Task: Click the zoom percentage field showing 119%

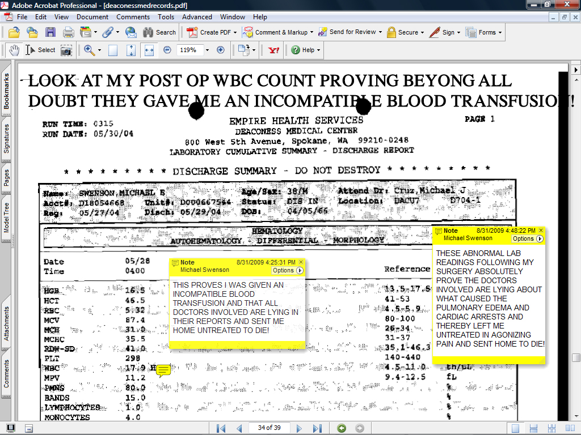Action: (x=190, y=50)
